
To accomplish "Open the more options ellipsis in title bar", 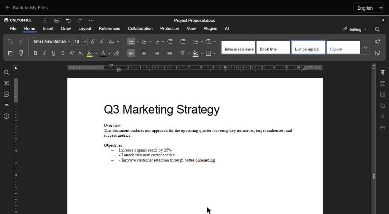I will (x=91, y=20).
